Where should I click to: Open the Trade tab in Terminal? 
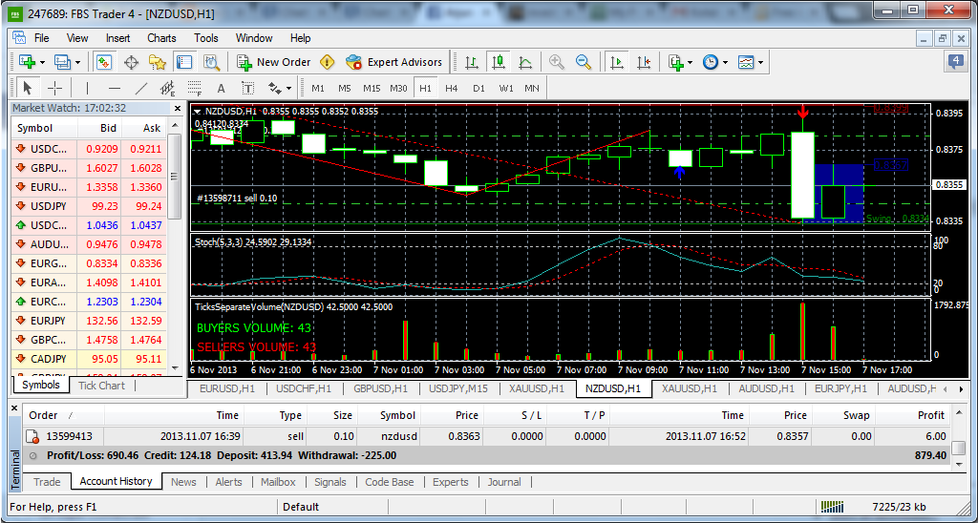[47, 482]
